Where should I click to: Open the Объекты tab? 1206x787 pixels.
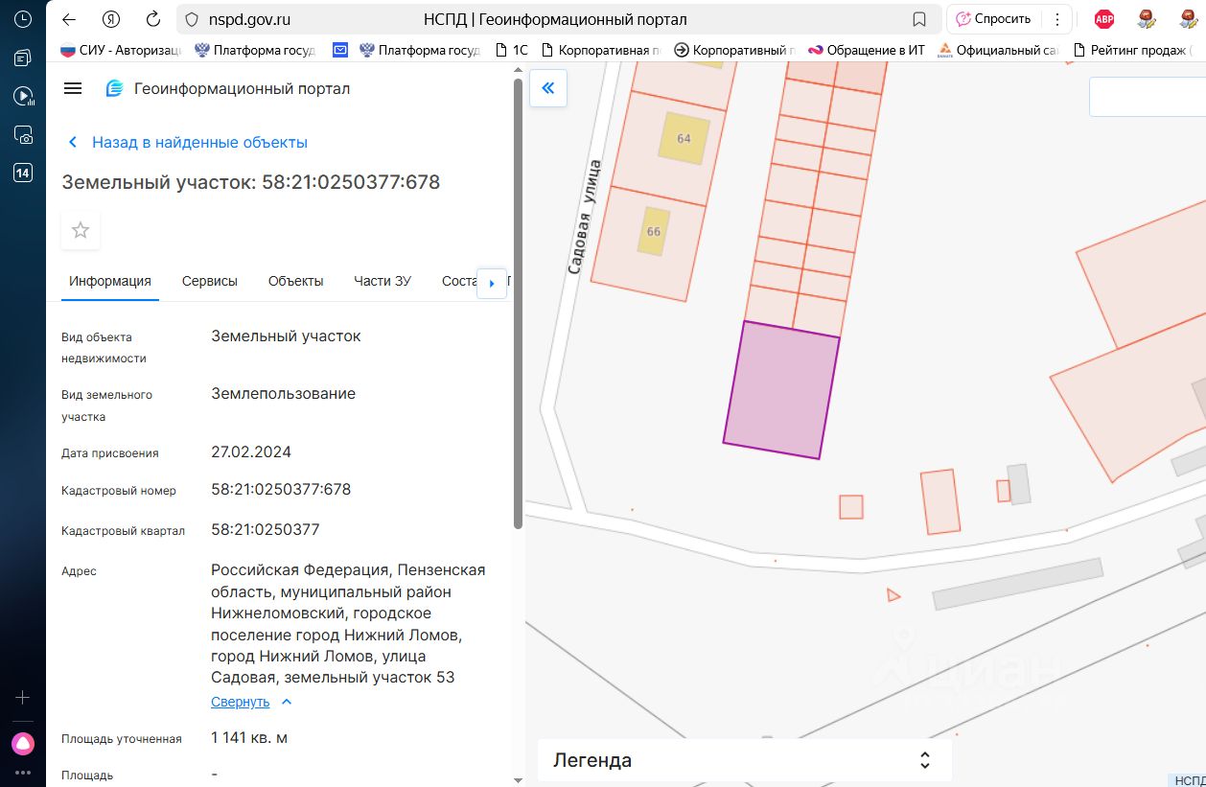point(295,281)
